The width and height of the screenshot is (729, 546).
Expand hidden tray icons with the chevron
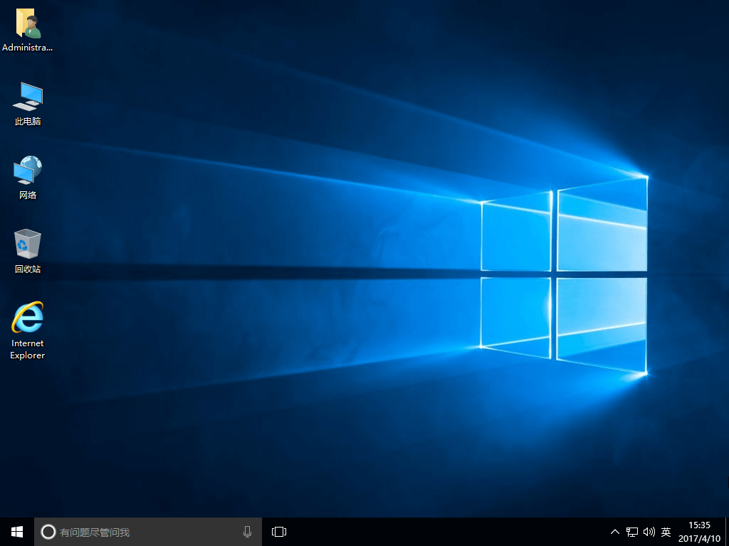click(x=614, y=531)
